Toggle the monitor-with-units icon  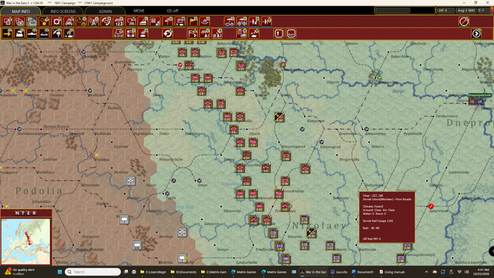click(x=130, y=22)
